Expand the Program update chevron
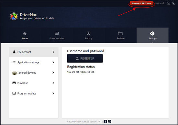 pos(53,94)
